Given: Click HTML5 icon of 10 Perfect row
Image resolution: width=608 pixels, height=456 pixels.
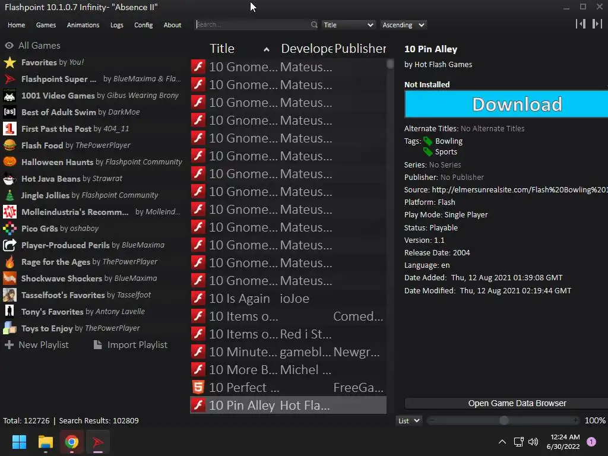Looking at the screenshot, I should pyautogui.click(x=198, y=387).
